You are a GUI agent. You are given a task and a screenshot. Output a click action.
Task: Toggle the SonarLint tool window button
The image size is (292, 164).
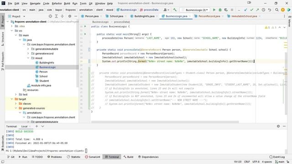tap(93, 157)
